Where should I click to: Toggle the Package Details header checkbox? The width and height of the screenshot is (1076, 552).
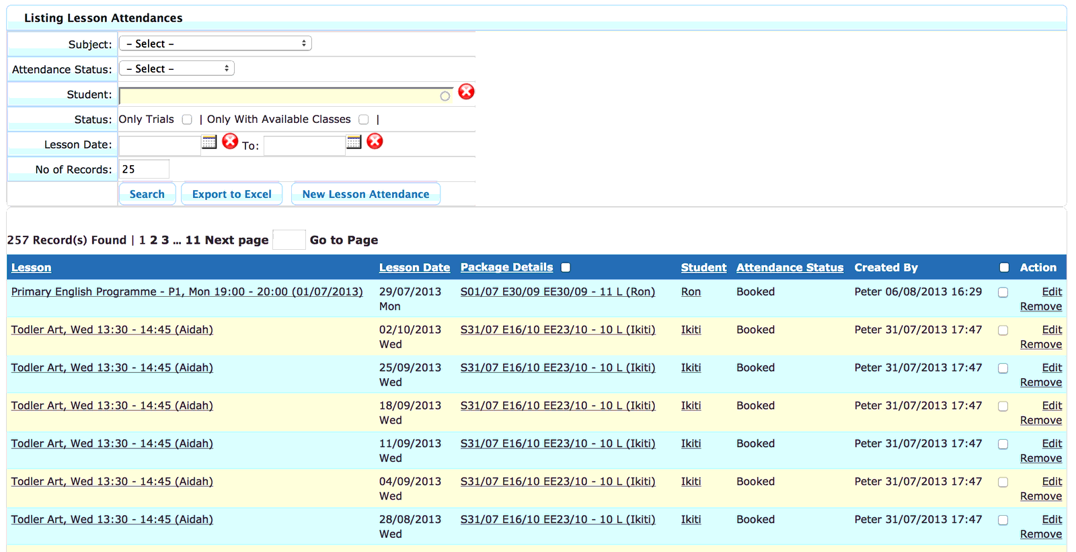tap(566, 267)
